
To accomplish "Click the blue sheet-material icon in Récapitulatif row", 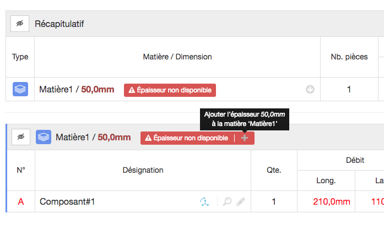I will (x=20, y=89).
